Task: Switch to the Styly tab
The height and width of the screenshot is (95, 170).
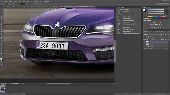Action: tap(151, 18)
